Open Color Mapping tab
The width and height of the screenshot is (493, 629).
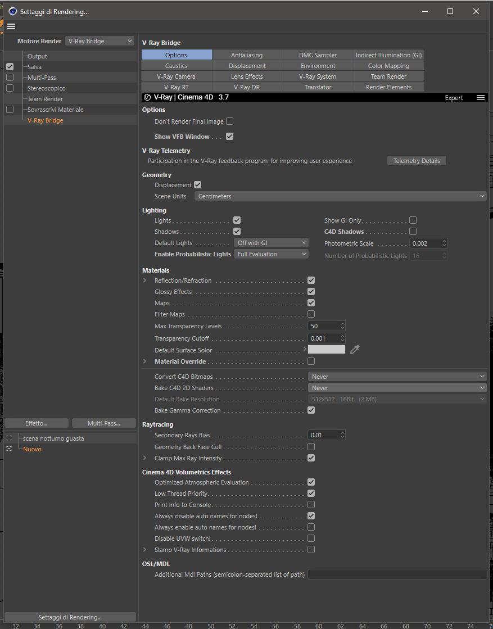click(x=388, y=66)
